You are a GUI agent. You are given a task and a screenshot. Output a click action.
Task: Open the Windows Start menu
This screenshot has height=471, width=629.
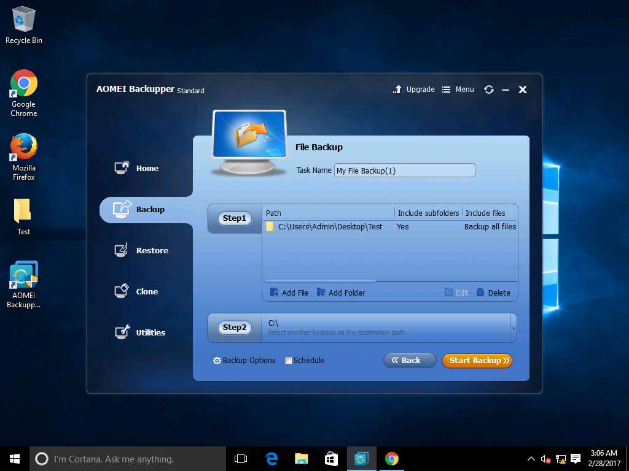[15, 459]
